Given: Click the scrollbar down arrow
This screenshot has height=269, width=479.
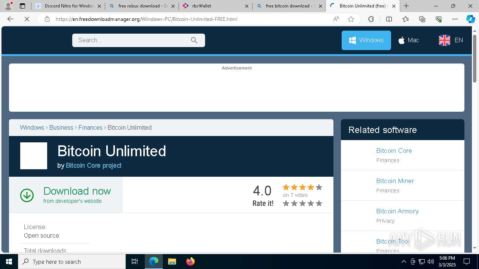Looking at the screenshot, I should [475, 248].
